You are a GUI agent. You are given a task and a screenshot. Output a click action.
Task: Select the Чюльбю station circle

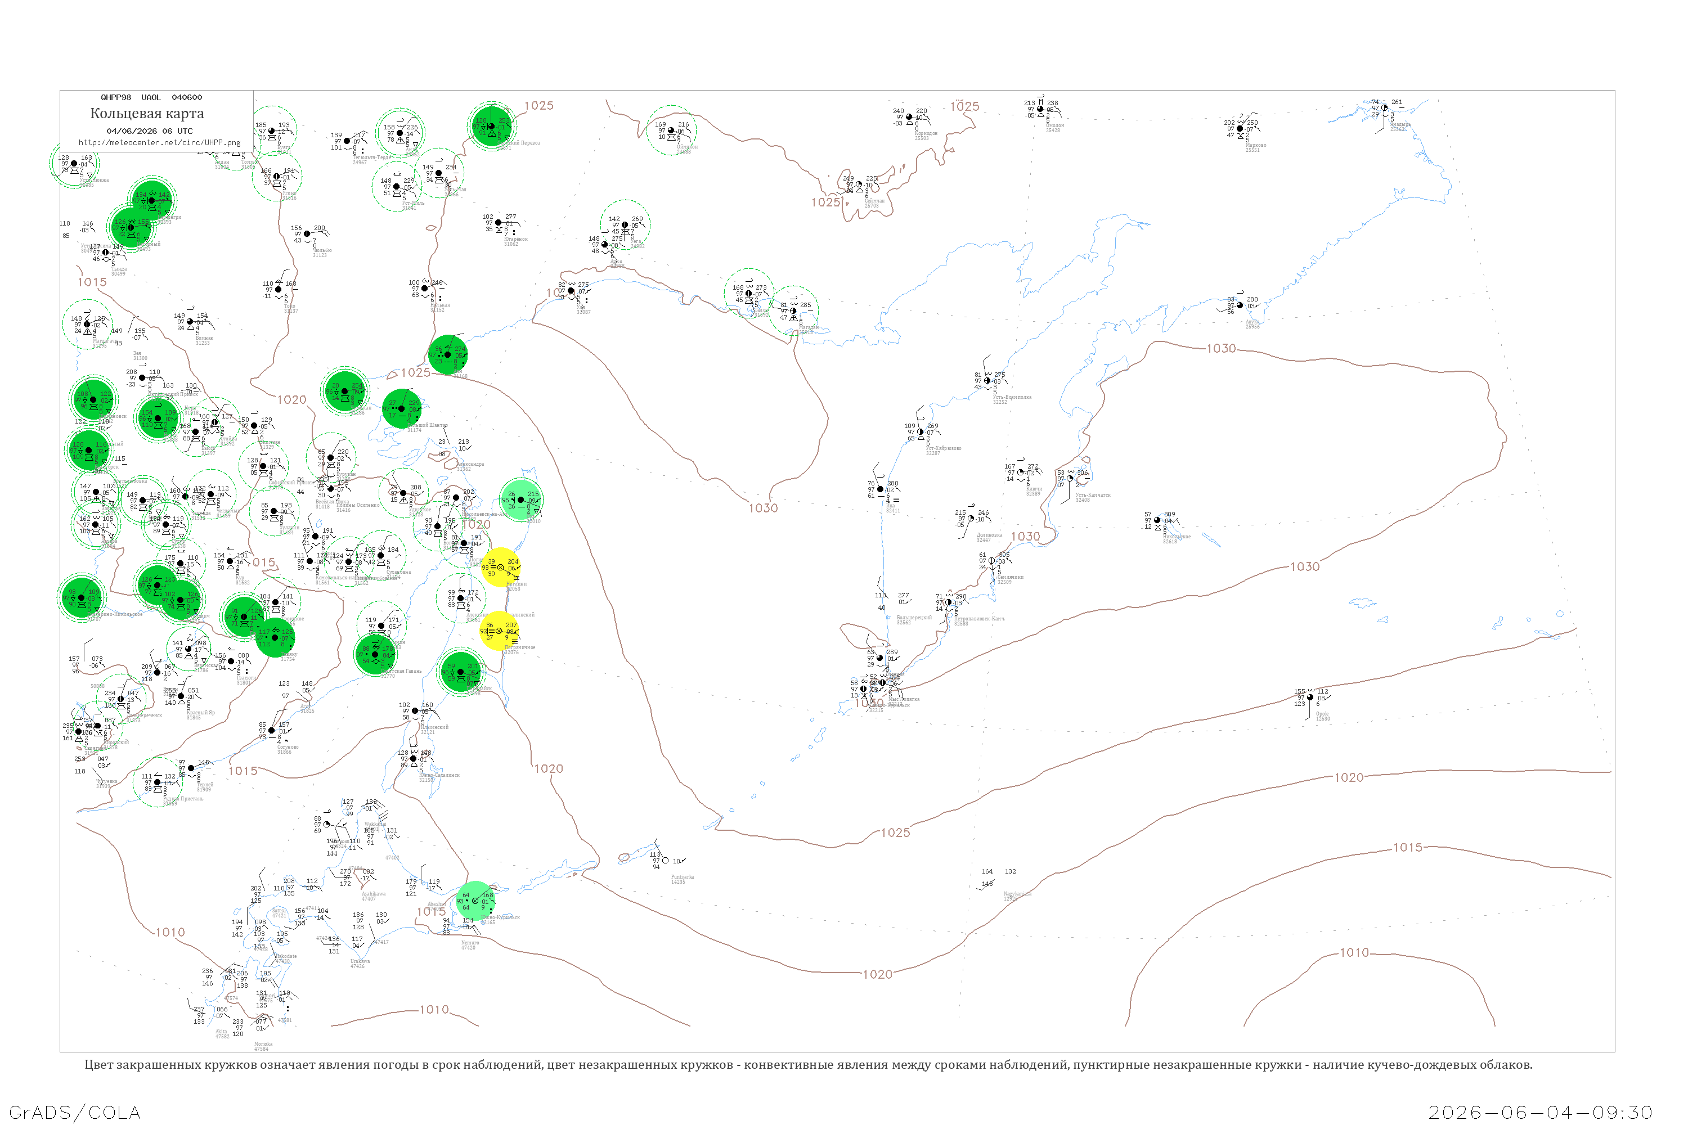coord(307,234)
